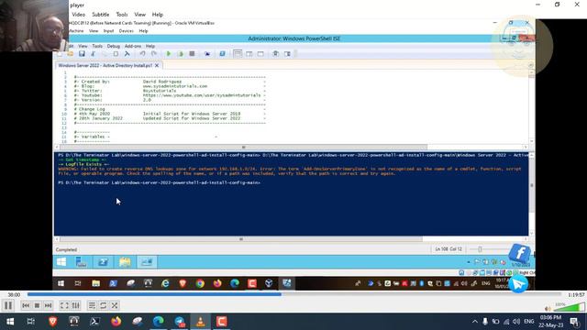Open Telegram from the Windows taskbar
The image size is (587, 330).
point(180,322)
